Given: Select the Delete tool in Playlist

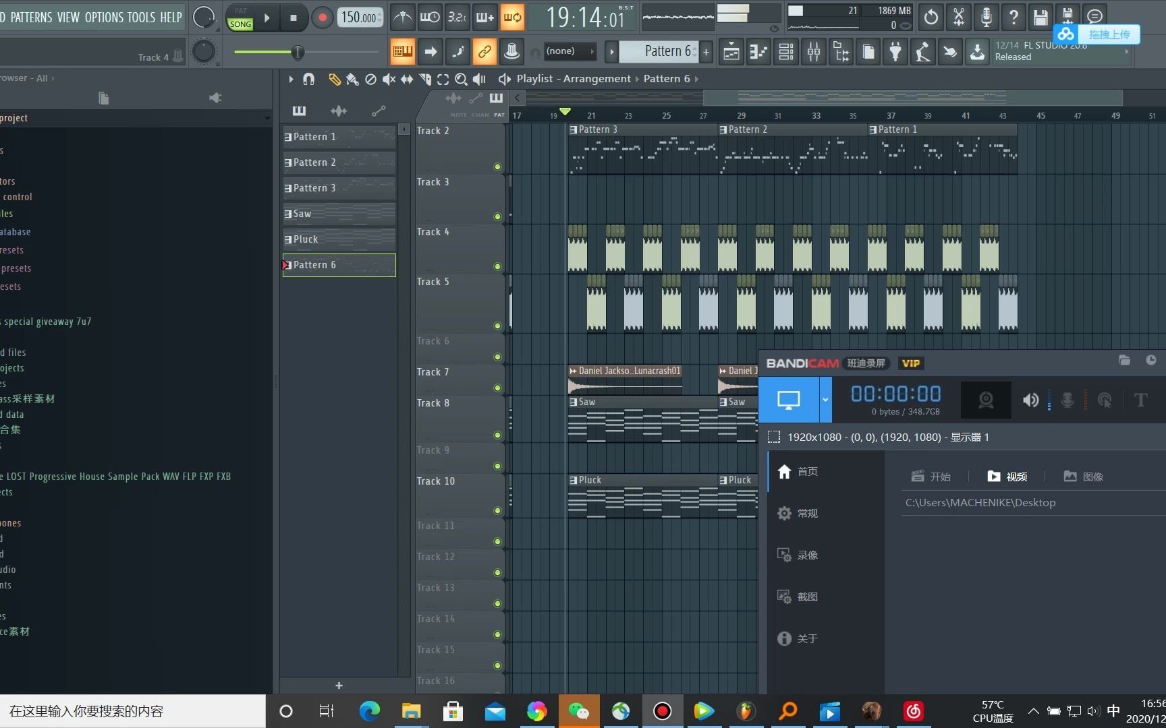Looking at the screenshot, I should pyautogui.click(x=370, y=80).
